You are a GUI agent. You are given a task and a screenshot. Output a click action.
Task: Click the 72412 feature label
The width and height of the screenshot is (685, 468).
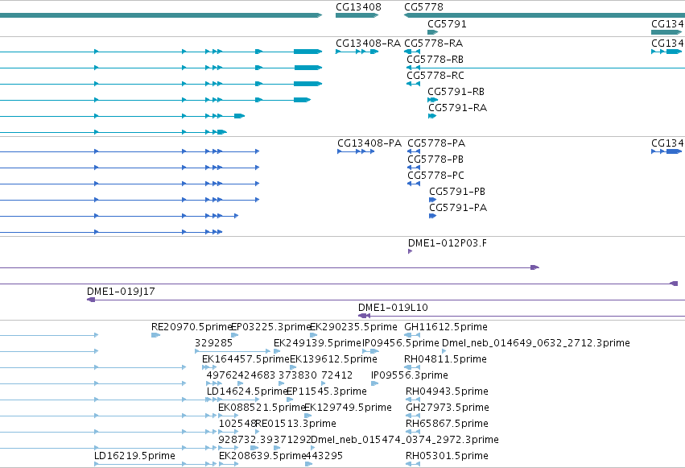[336, 375]
